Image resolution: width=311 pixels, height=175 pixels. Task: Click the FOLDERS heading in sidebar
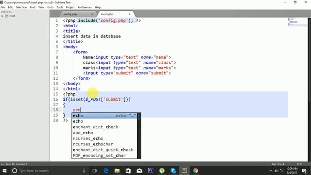coord(6,12)
